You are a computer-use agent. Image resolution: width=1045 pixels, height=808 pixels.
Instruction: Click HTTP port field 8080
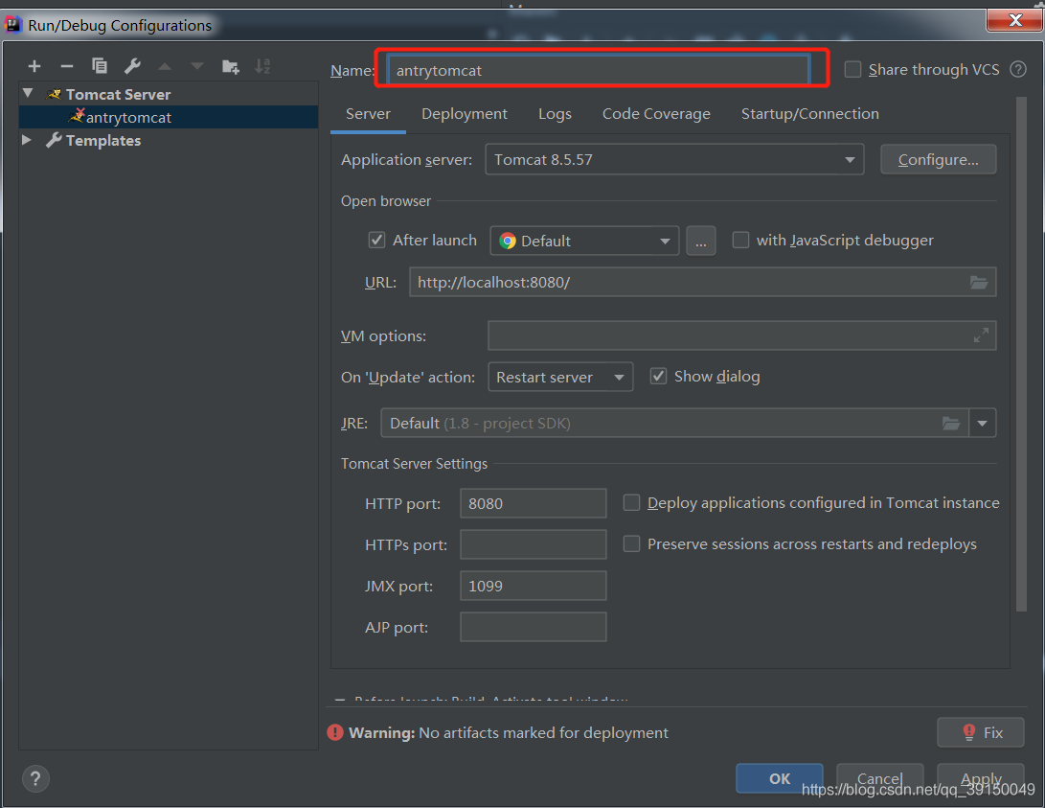pos(534,503)
